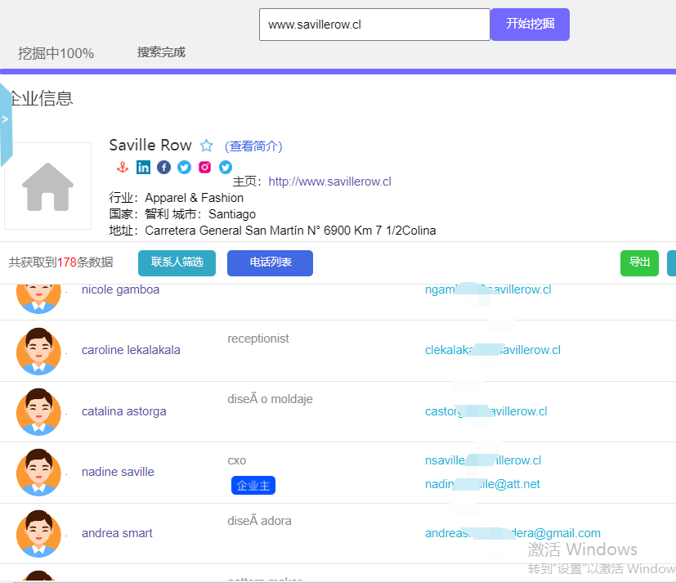Click the green 导出 export button
Viewport: 676px width, 583px height.
click(639, 263)
